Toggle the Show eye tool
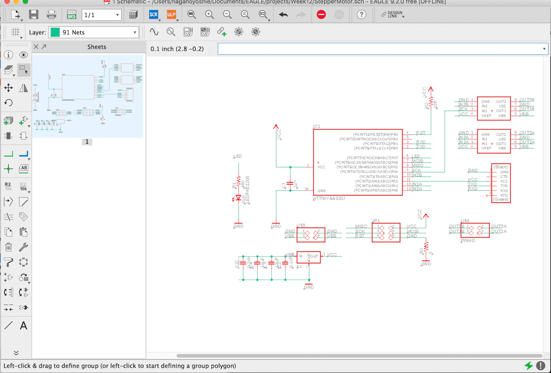The width and height of the screenshot is (551, 373). tap(23, 55)
